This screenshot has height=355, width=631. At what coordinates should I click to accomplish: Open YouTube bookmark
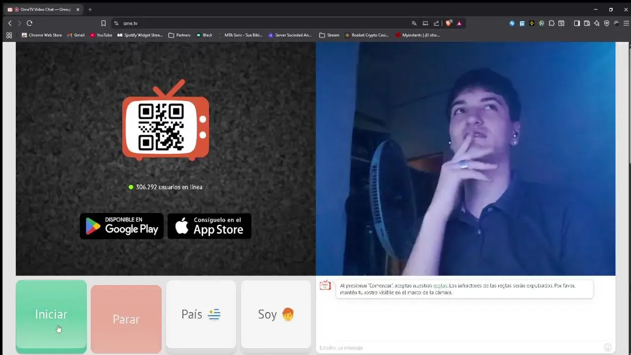click(101, 35)
